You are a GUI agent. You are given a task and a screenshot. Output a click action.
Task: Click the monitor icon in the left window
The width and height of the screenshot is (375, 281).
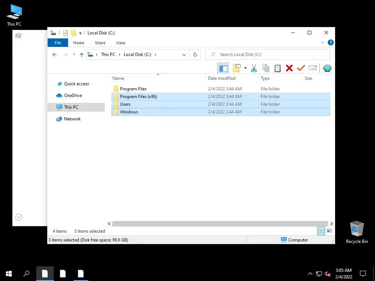coord(18,36)
